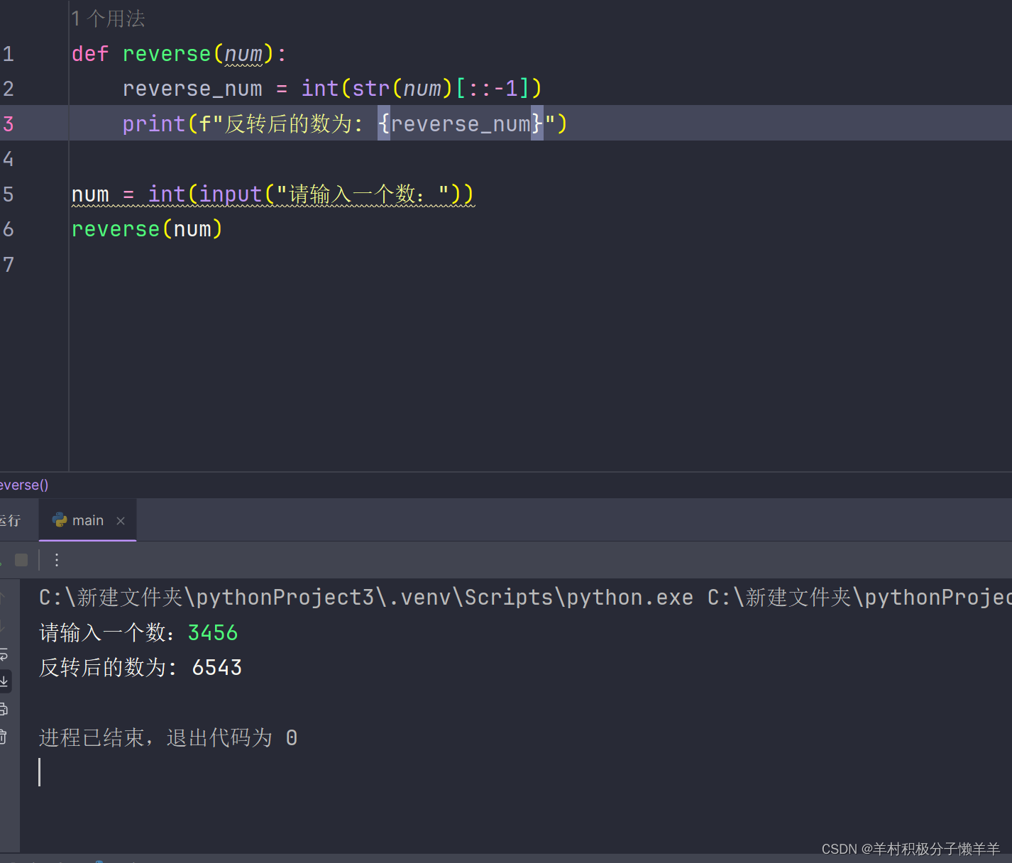Switch to the main run tab
Viewport: 1012px width, 863px height.
(x=87, y=520)
